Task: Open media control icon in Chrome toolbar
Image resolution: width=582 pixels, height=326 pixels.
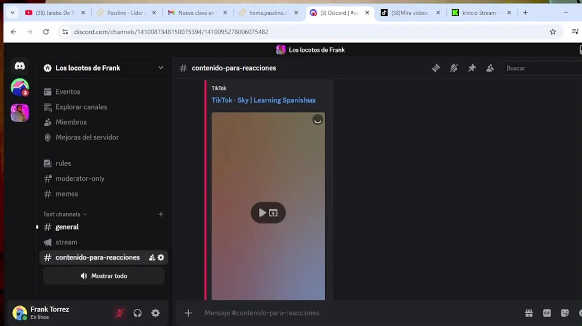Action: (x=575, y=32)
